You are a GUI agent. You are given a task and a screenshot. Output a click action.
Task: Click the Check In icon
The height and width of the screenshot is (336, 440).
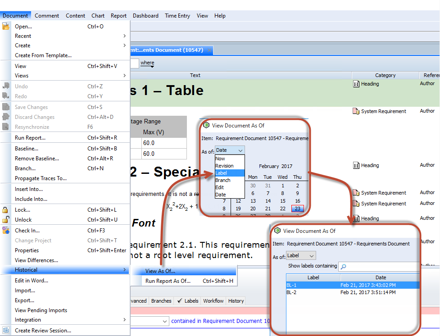point(6,231)
